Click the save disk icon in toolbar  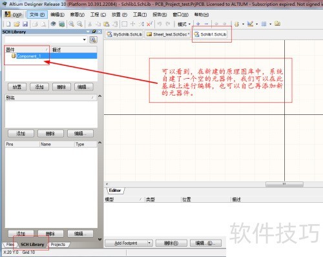(25, 24)
